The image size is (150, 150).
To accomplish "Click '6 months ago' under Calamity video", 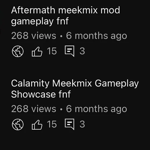I will (96, 109).
